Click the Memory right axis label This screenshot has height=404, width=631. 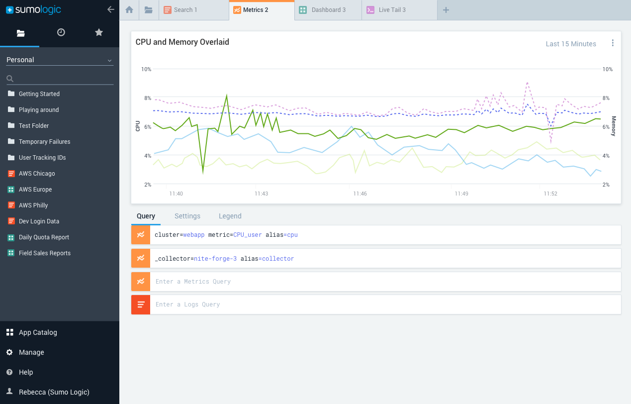click(x=614, y=126)
